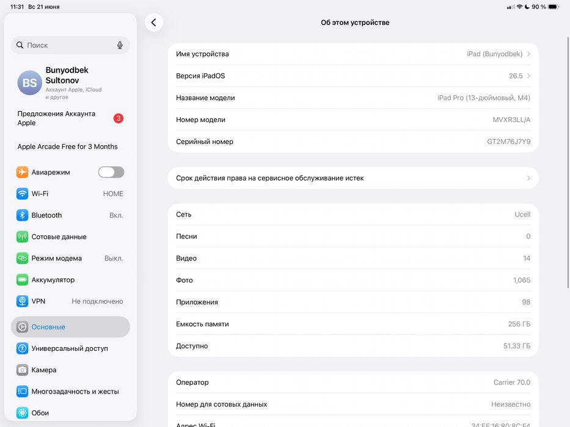The height and width of the screenshot is (427, 570).
Task: Open Универсальный доступ settings
Action: pos(70,348)
